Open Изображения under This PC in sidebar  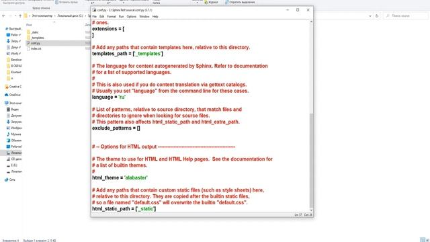tap(14, 128)
